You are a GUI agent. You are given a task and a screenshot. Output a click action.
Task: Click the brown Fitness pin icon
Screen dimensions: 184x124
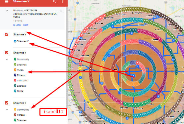click(x=15, y=115)
